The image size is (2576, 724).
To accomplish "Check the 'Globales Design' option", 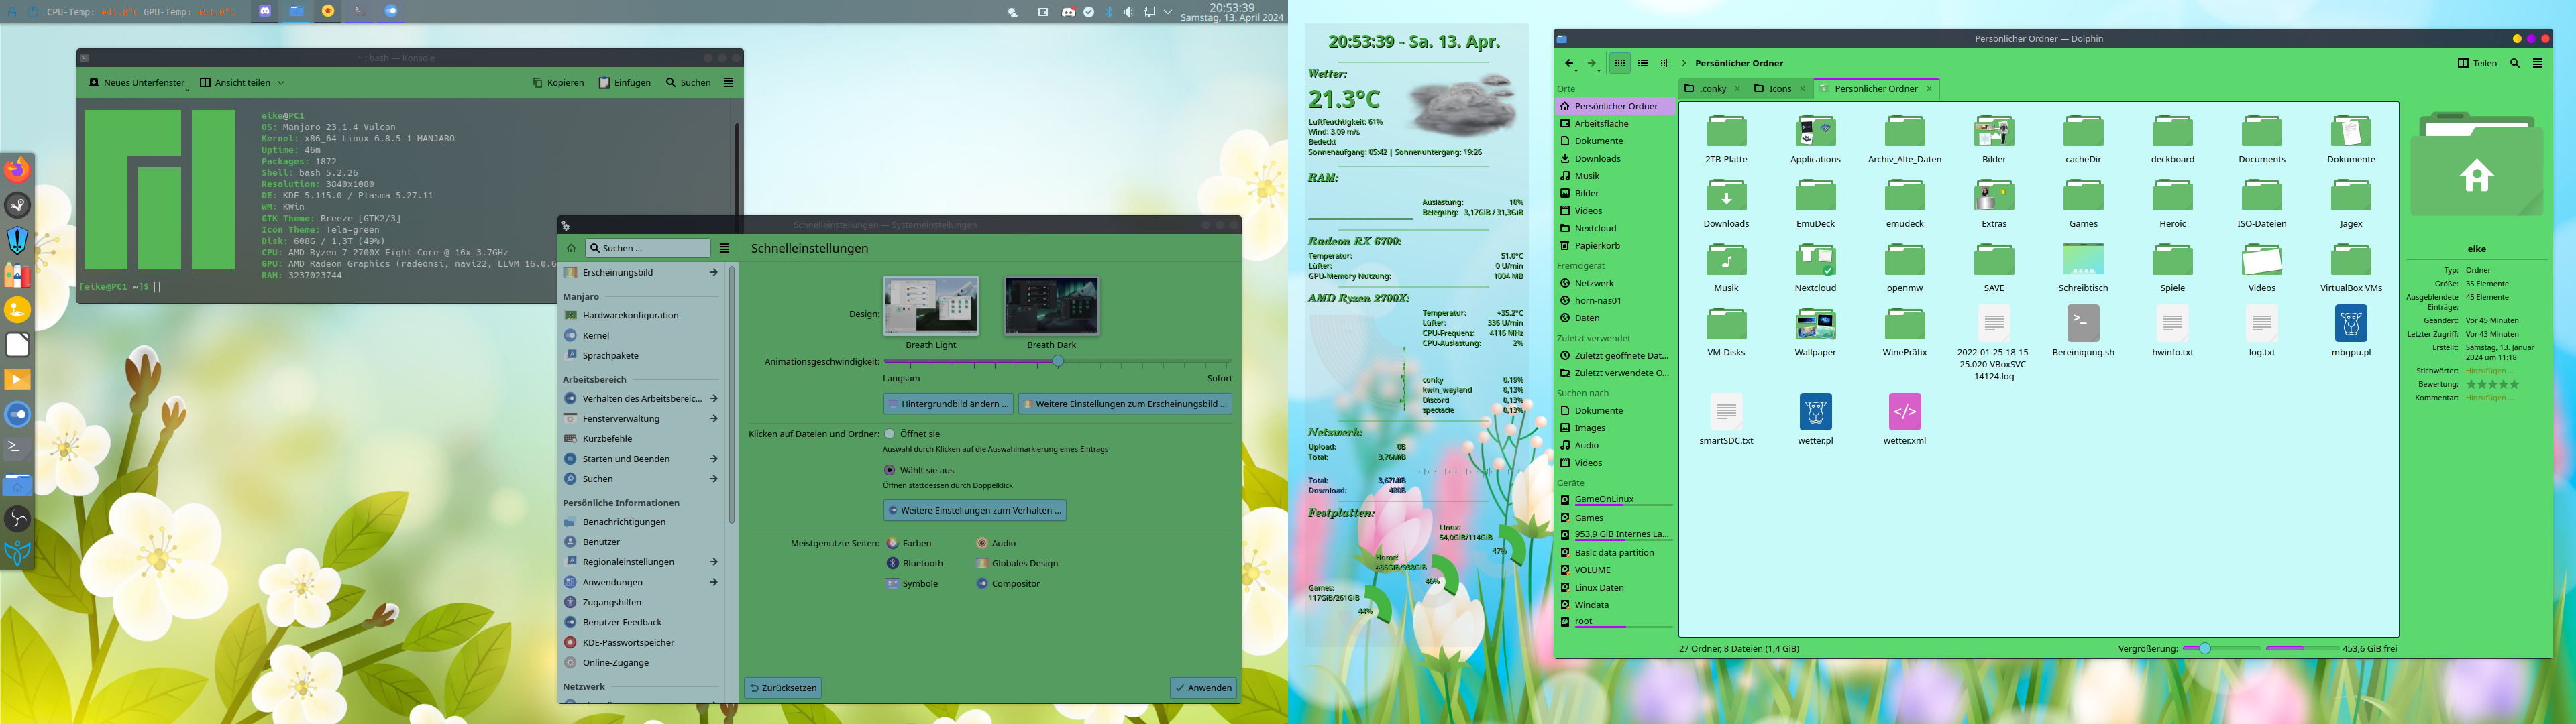I will pos(982,563).
